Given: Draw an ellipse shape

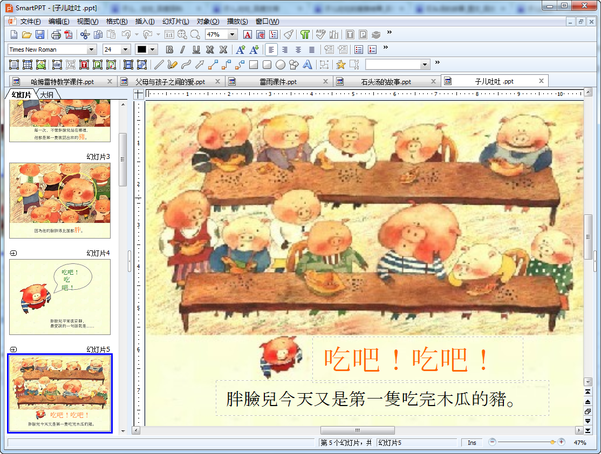Looking at the screenshot, I should [281, 65].
